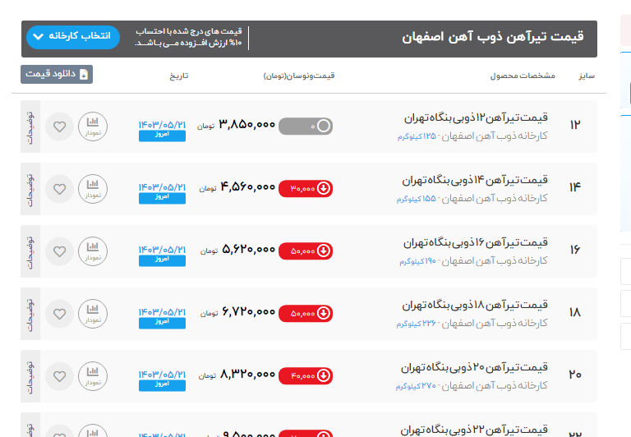Click heart icon on size 16 row
The width and height of the screenshot is (631, 437).
click(59, 251)
